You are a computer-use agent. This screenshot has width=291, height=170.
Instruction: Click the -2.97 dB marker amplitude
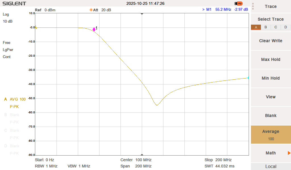tap(241, 9)
